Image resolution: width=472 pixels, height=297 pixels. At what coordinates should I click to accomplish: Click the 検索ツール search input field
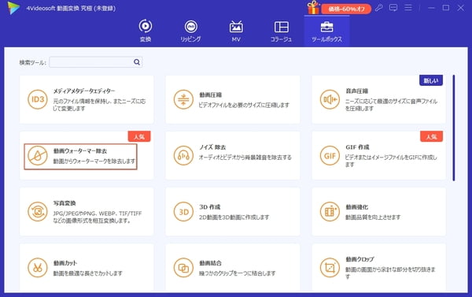(95, 62)
